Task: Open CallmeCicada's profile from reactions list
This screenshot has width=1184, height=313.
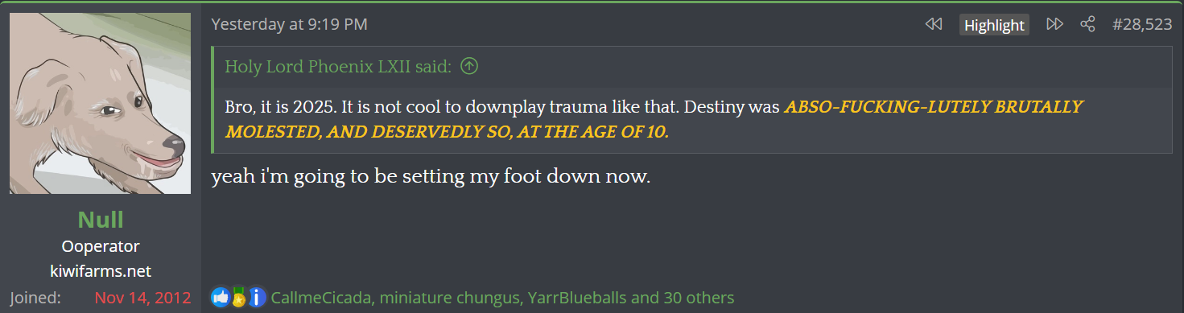Action: [321, 298]
